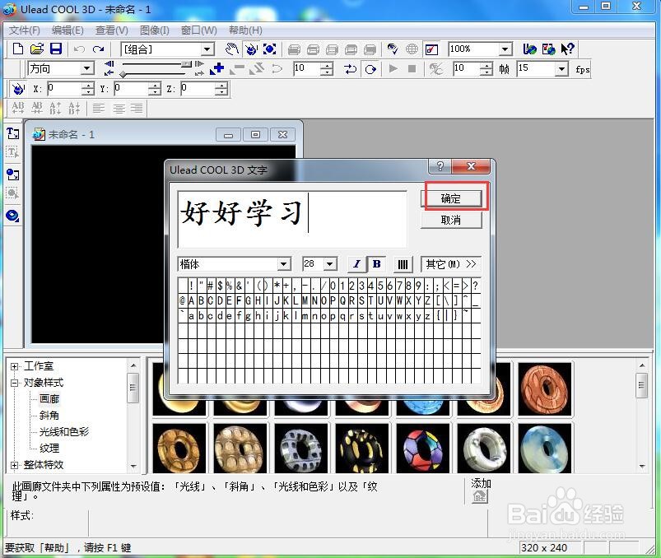Image resolution: width=661 pixels, height=558 pixels.
Task: Toggle bold in the text dialog
Action: pos(376,264)
